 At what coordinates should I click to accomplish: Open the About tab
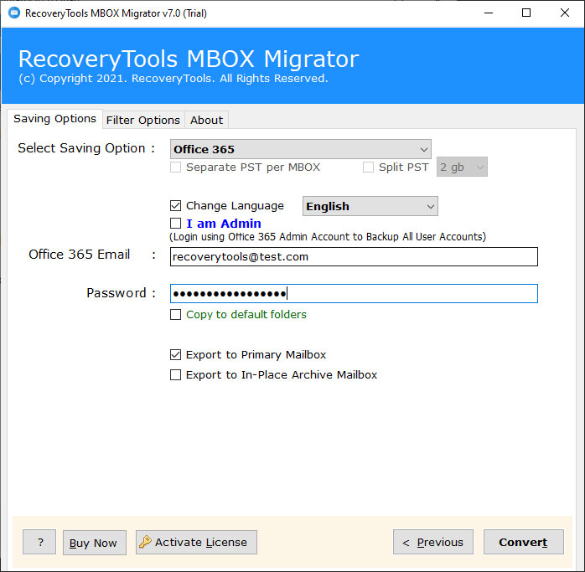point(207,120)
